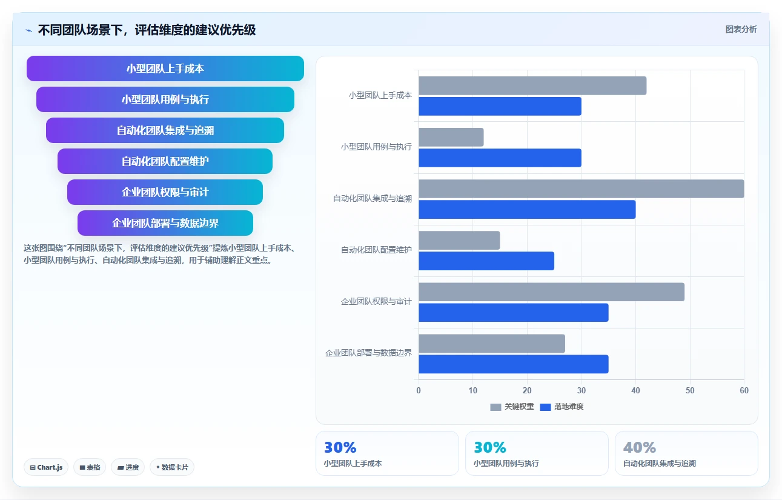Click the 图表分析 label in header
This screenshot has width=782, height=500.
point(741,29)
